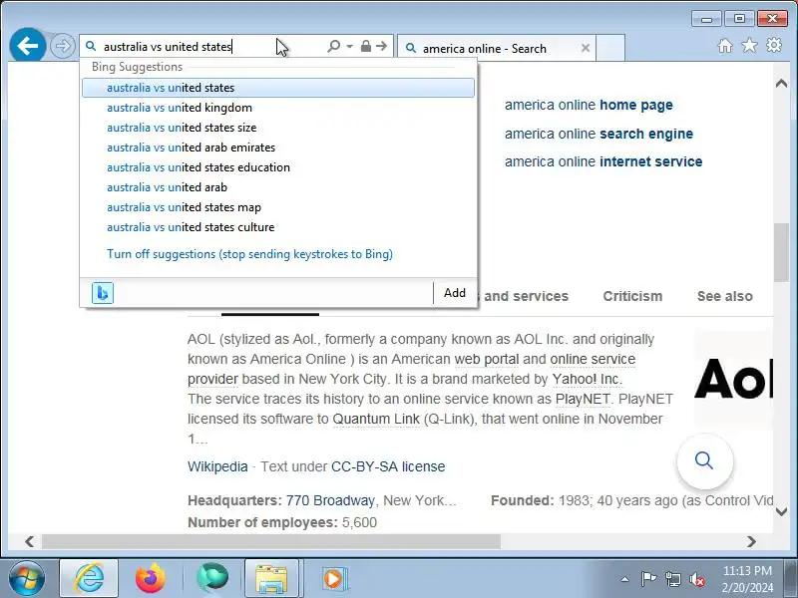Open the online service provider link
Screen dimensions: 798x598
(x=593, y=359)
